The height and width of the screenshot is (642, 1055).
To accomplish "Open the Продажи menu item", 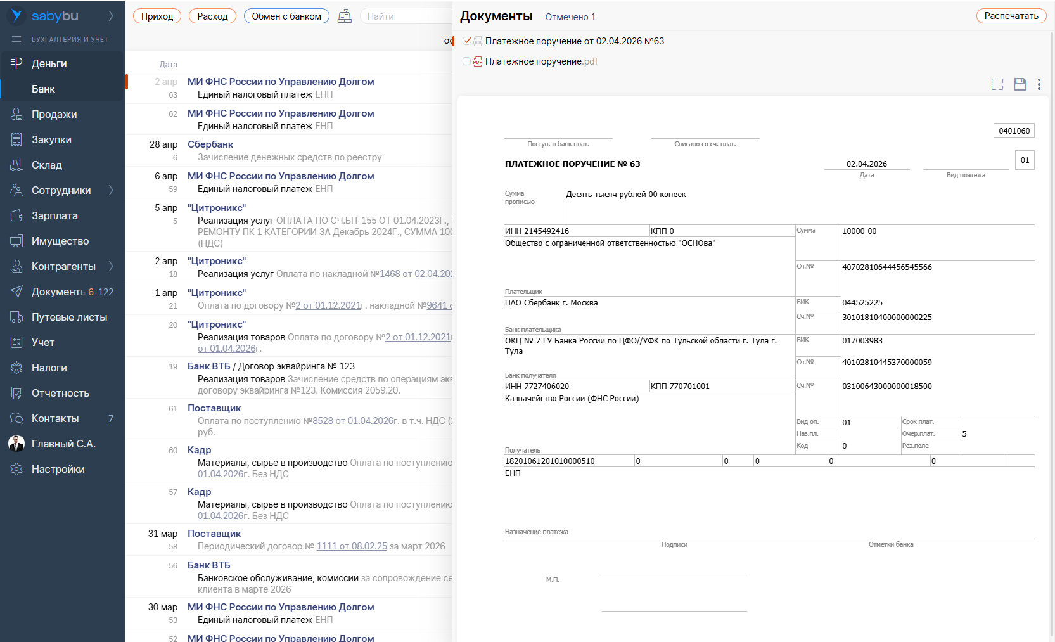I will pyautogui.click(x=54, y=114).
